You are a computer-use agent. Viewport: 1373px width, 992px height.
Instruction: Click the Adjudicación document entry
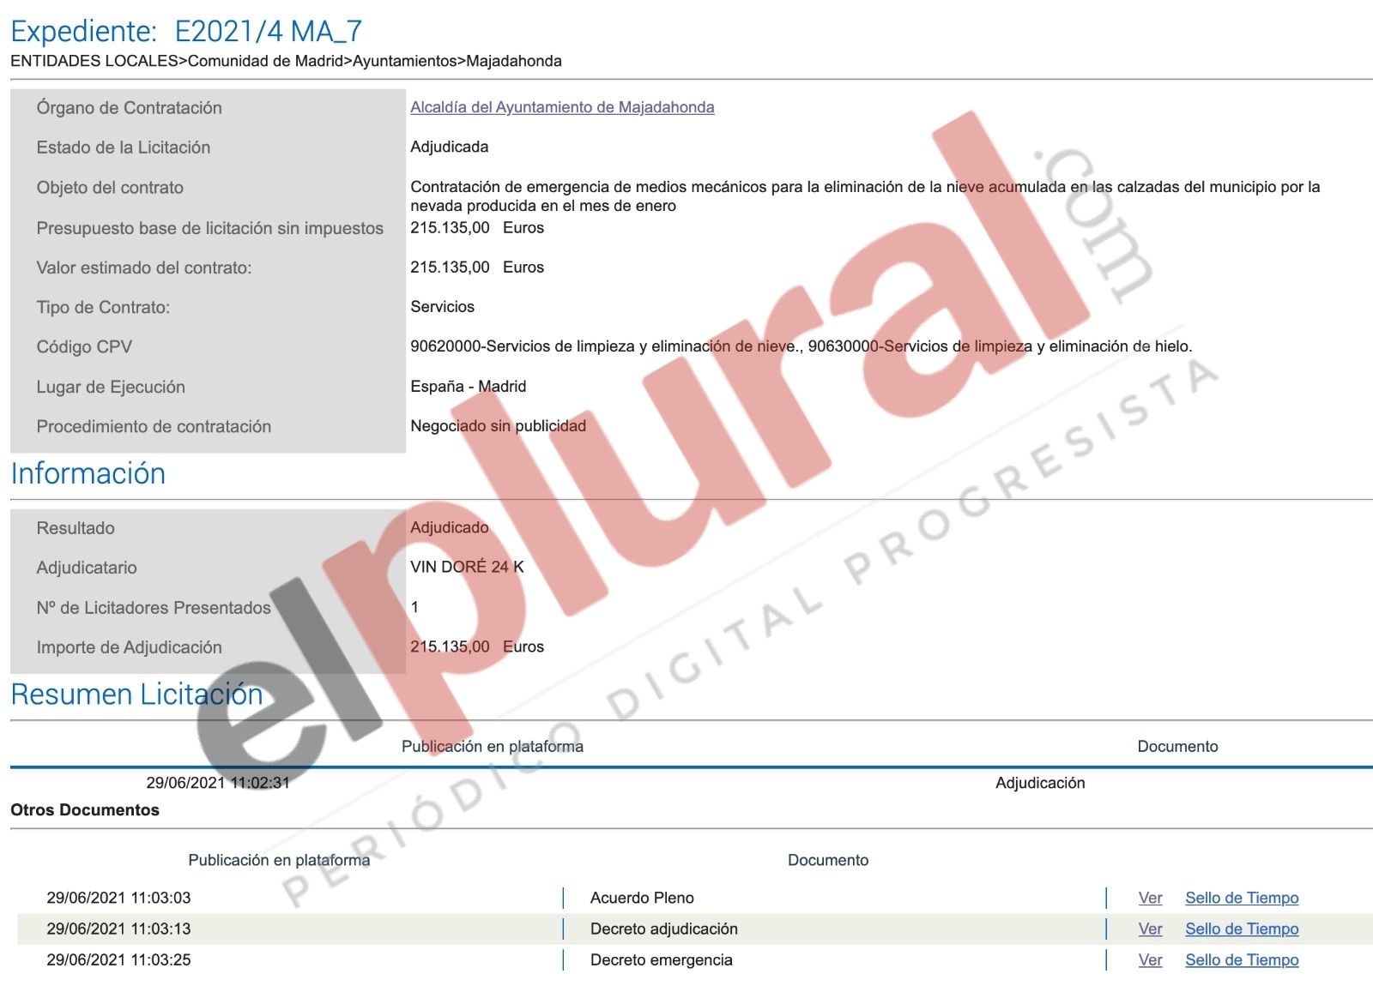point(1040,783)
